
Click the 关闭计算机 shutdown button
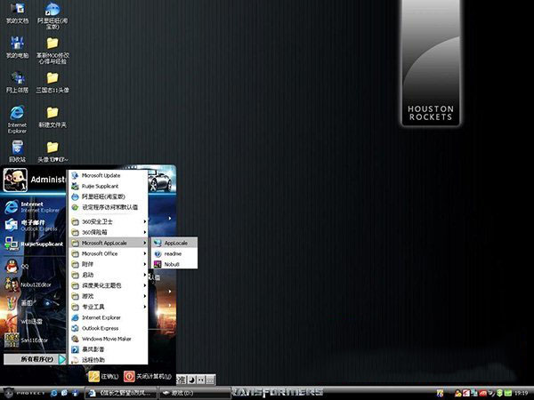tap(148, 376)
